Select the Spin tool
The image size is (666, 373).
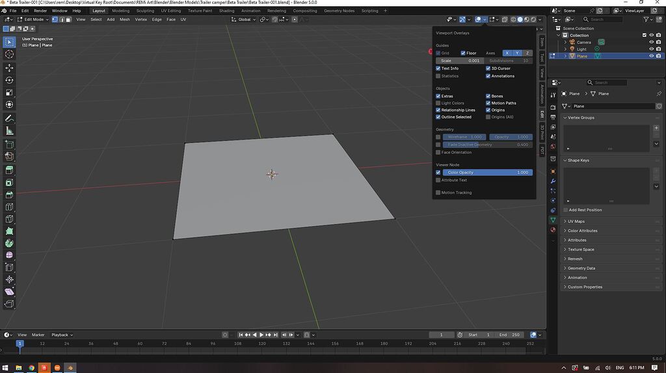click(9, 243)
